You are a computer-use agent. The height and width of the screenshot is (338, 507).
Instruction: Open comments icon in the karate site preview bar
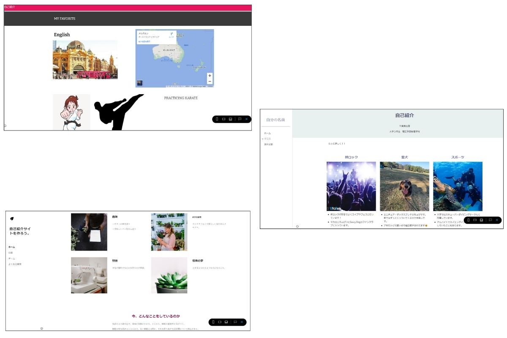pos(240,119)
